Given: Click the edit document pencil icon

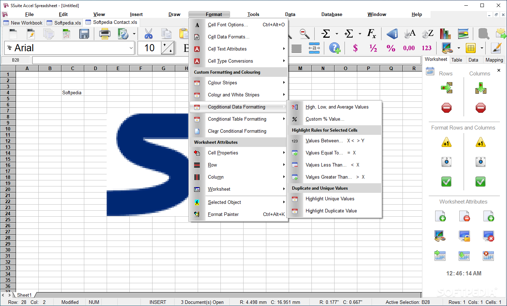Looking at the screenshot, I should click(31, 34).
